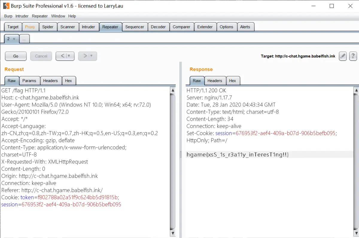The image size is (359, 238).
Task: Click the pencil edit target icon
Action: [x=343, y=56]
